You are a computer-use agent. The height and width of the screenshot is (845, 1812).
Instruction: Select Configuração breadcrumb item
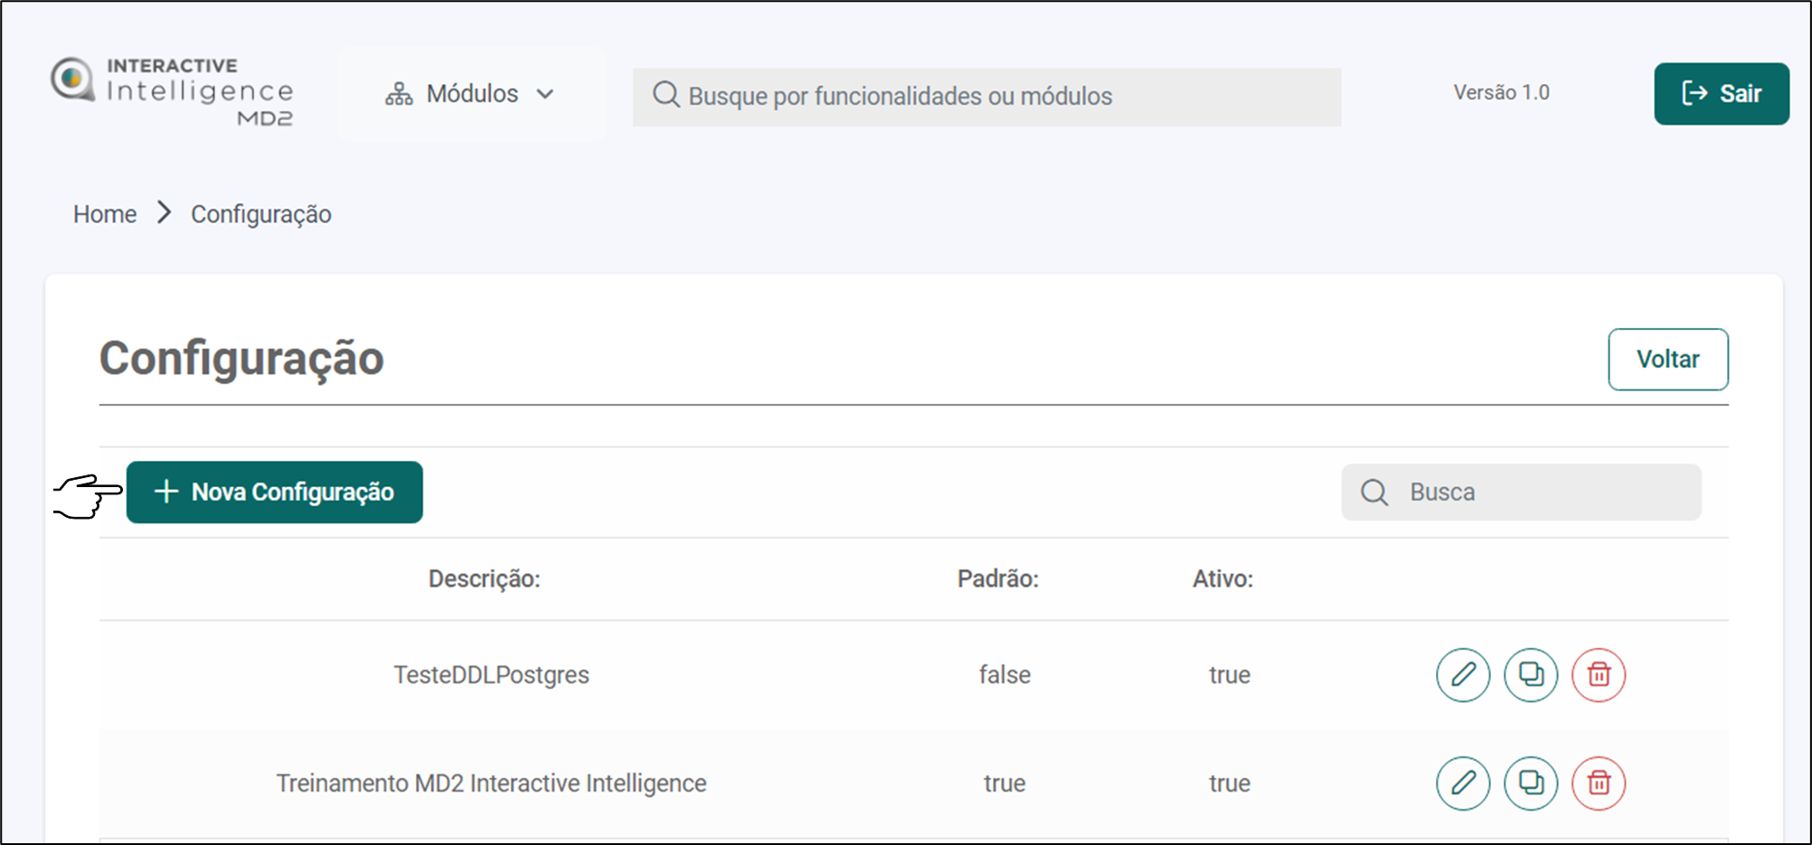tap(260, 214)
